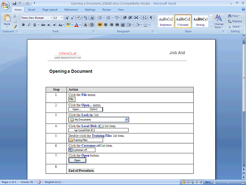Sort text with the A-Z sort icon
Image resolution: width=246 pixels, height=185 pixels.
point(145,18)
